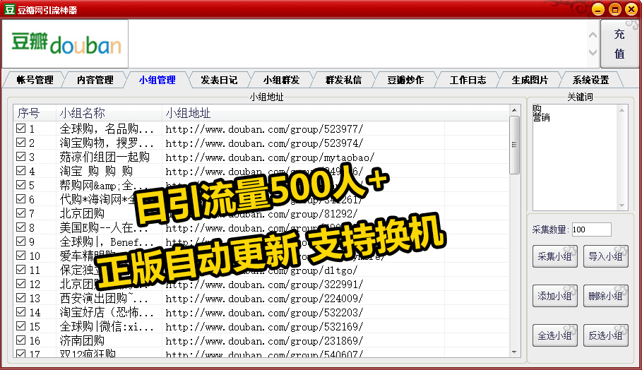The height and width of the screenshot is (370, 642).
Task: Click the 反选小组 button
Action: tap(605, 335)
